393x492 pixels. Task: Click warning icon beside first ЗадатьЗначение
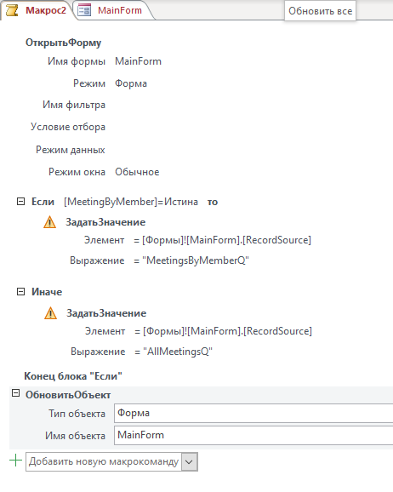(x=49, y=222)
